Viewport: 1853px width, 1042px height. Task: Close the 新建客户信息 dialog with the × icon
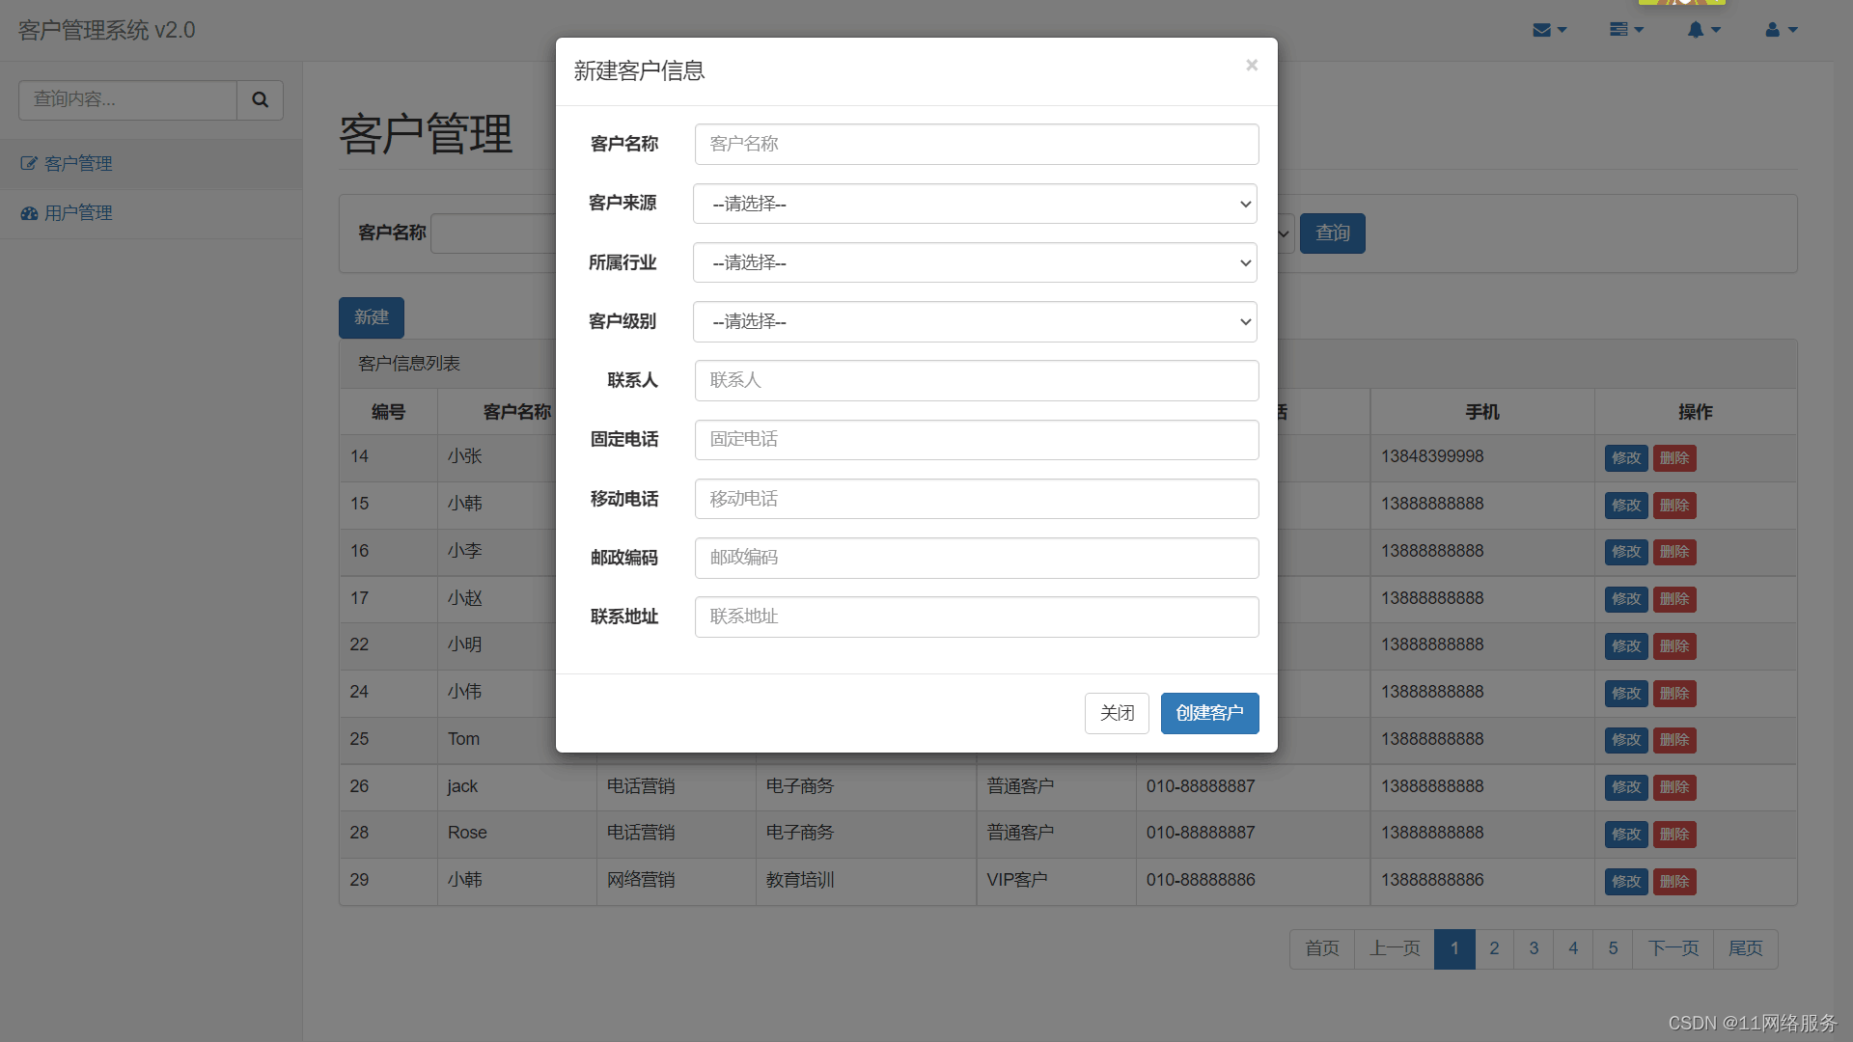[x=1251, y=65]
